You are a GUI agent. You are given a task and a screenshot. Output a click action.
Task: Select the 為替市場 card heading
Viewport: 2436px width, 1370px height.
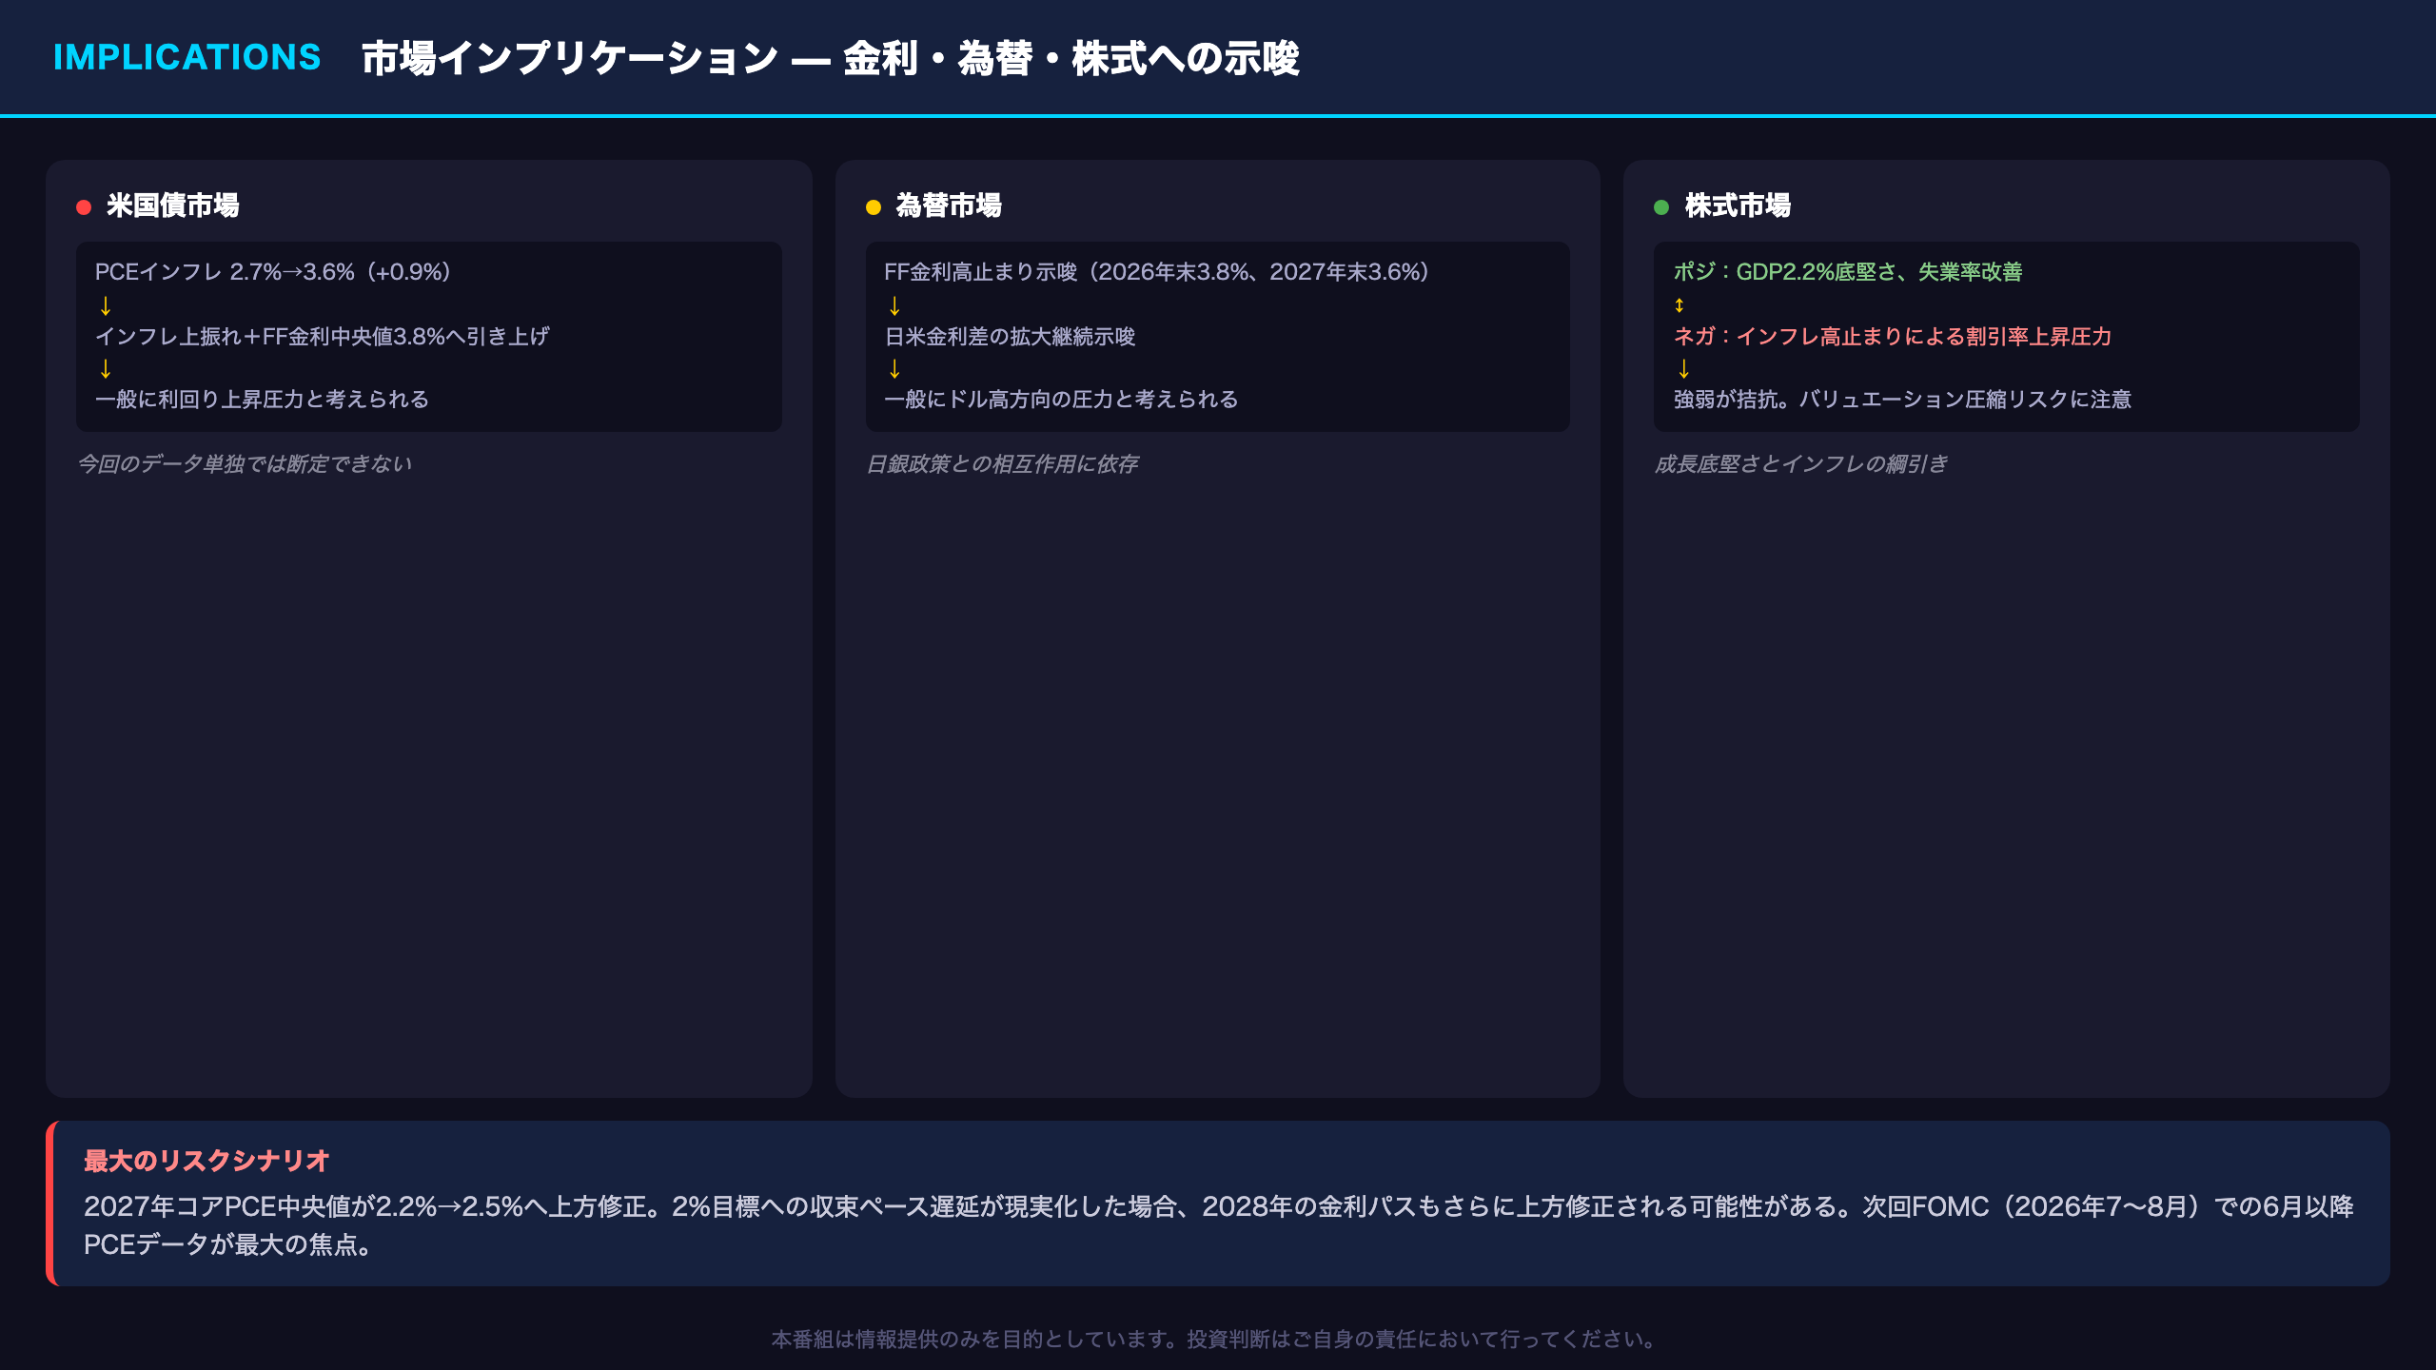(949, 205)
